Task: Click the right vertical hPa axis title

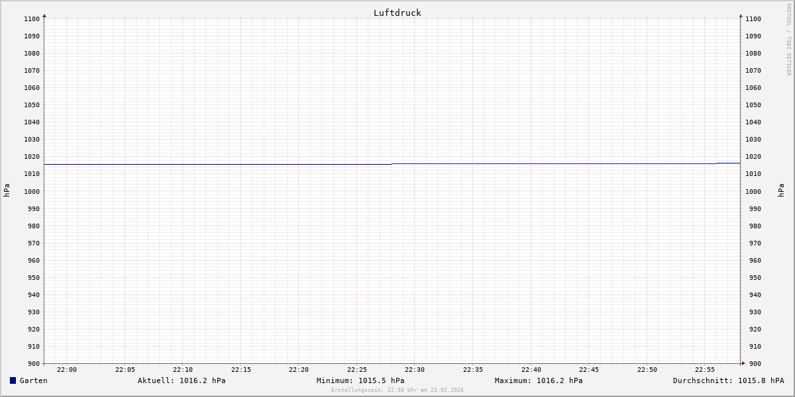Action: point(781,191)
